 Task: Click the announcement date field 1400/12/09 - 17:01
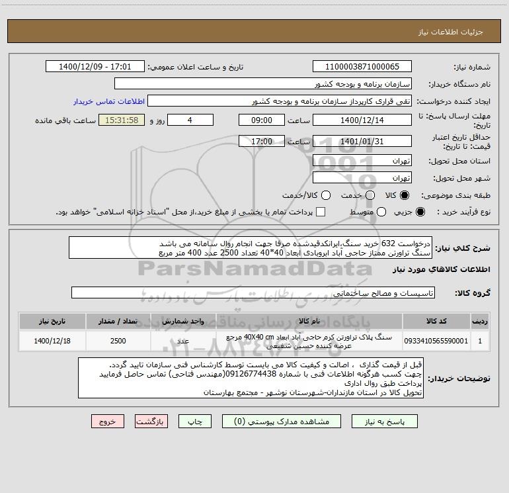95,66
